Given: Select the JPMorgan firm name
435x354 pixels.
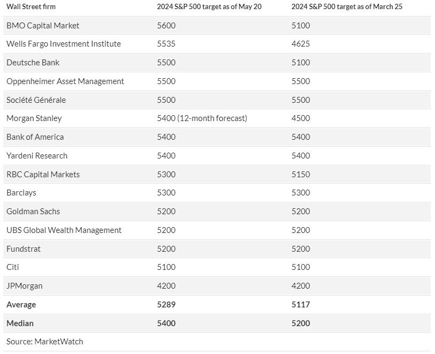Looking at the screenshot, I should (x=25, y=286).
